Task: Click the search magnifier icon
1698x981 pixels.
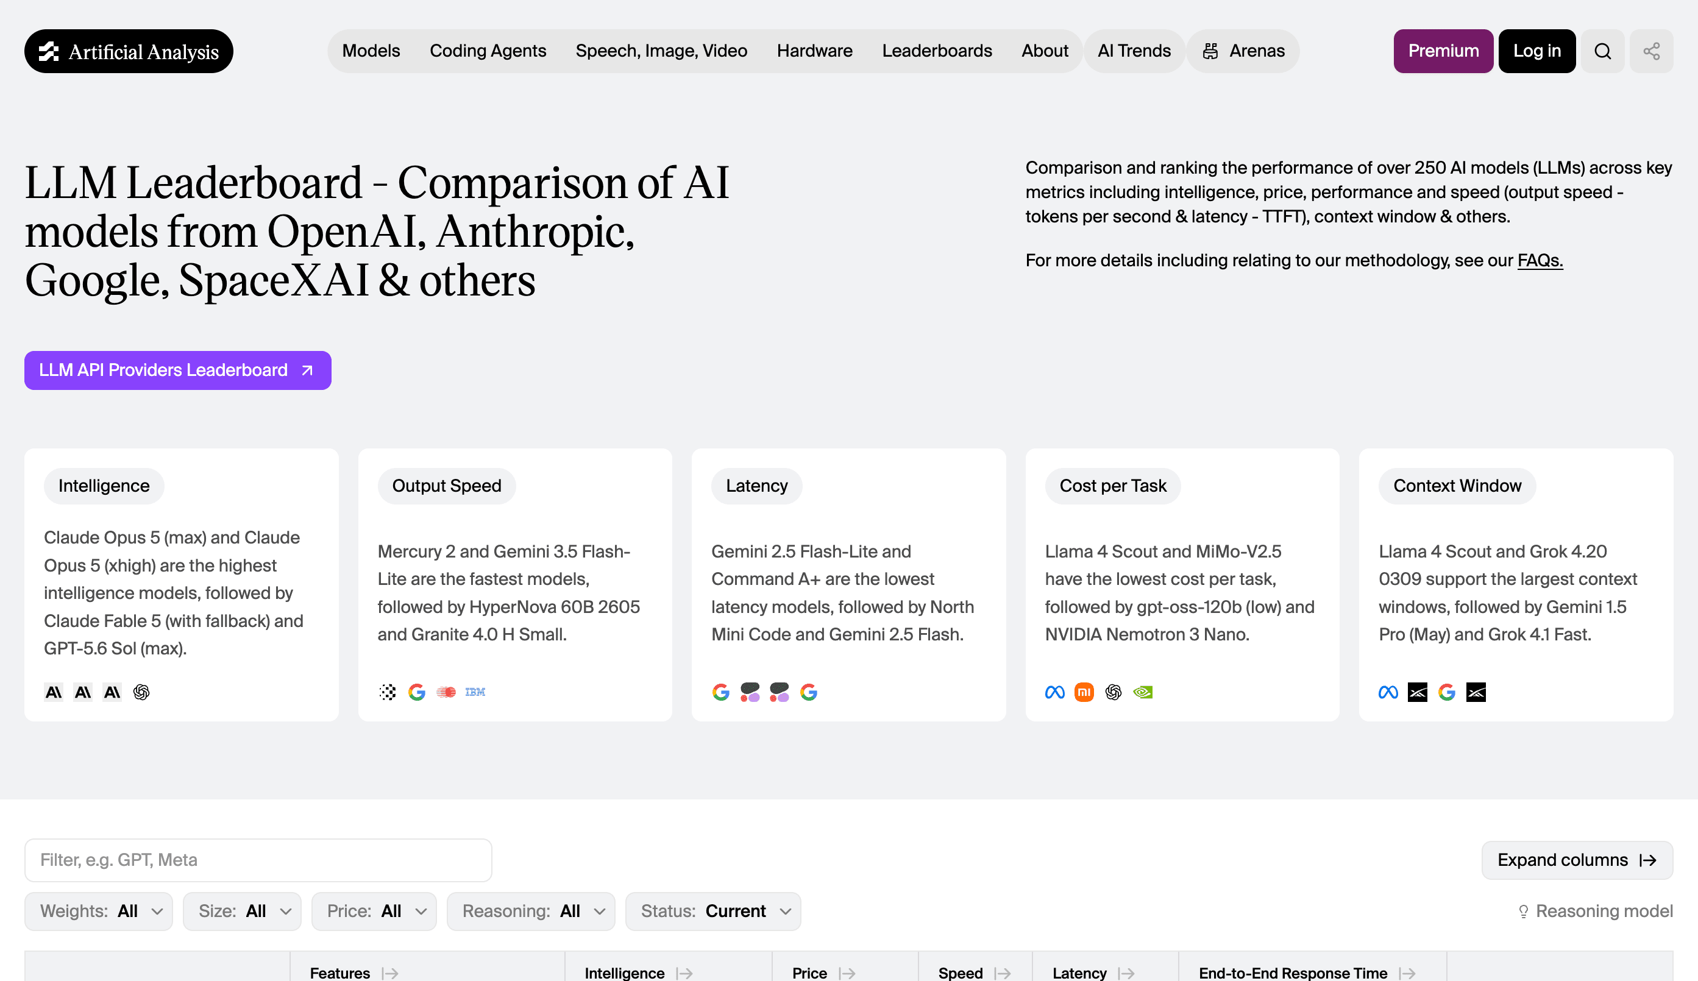Action: click(x=1602, y=51)
